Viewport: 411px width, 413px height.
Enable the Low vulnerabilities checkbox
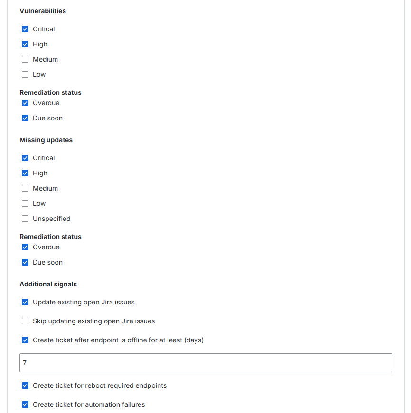25,74
